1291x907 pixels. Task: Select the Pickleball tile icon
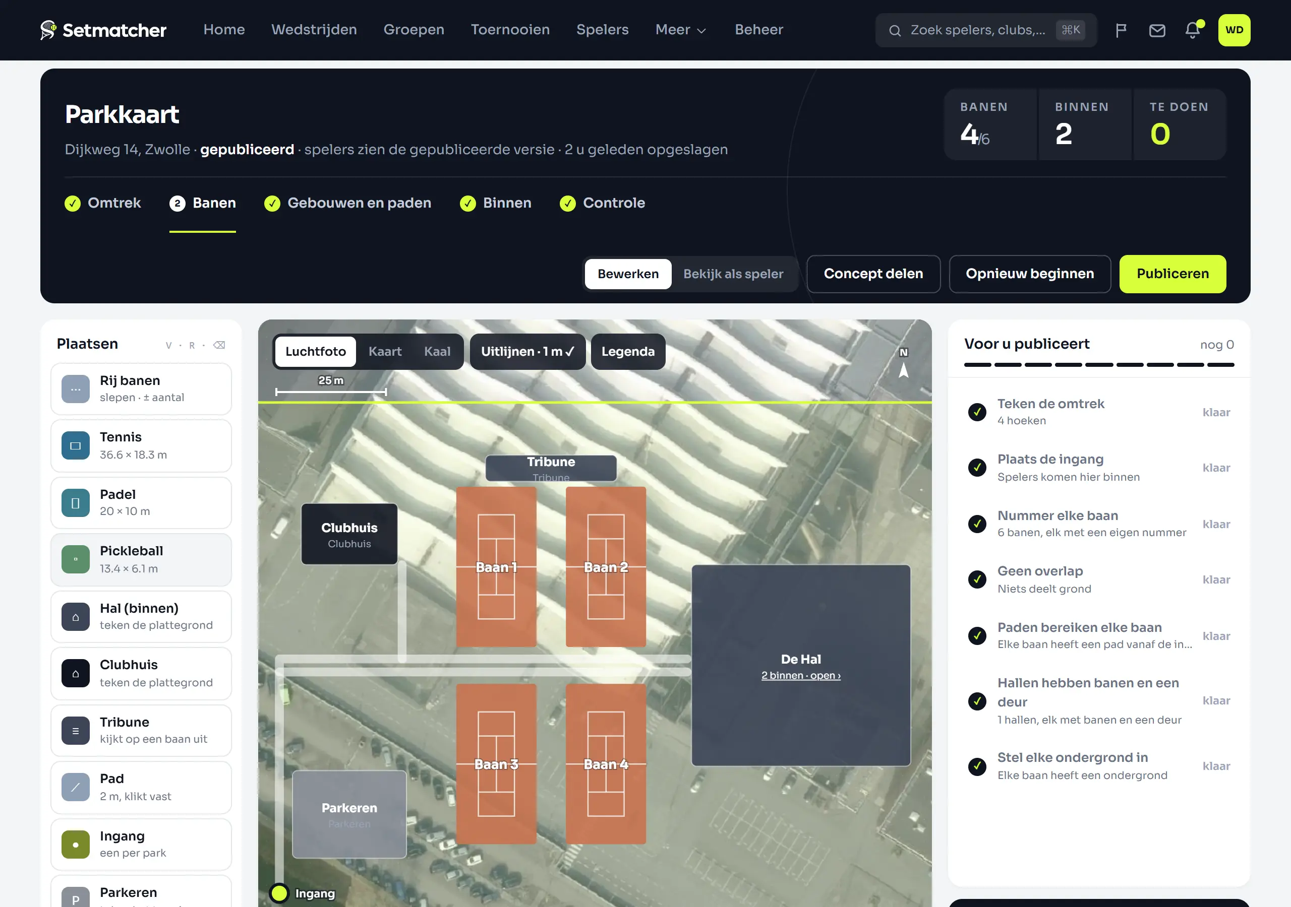(x=75, y=560)
